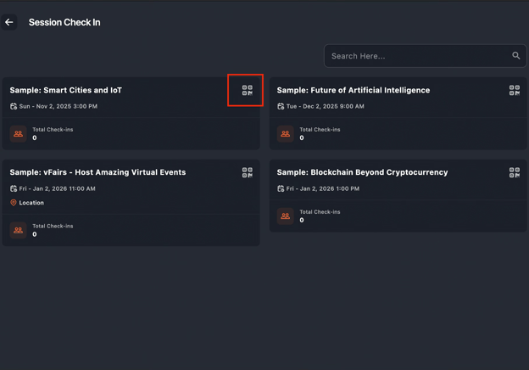Open QR scanner for Smart Cities and IoT
Image resolution: width=529 pixels, height=370 pixels.
tap(247, 90)
